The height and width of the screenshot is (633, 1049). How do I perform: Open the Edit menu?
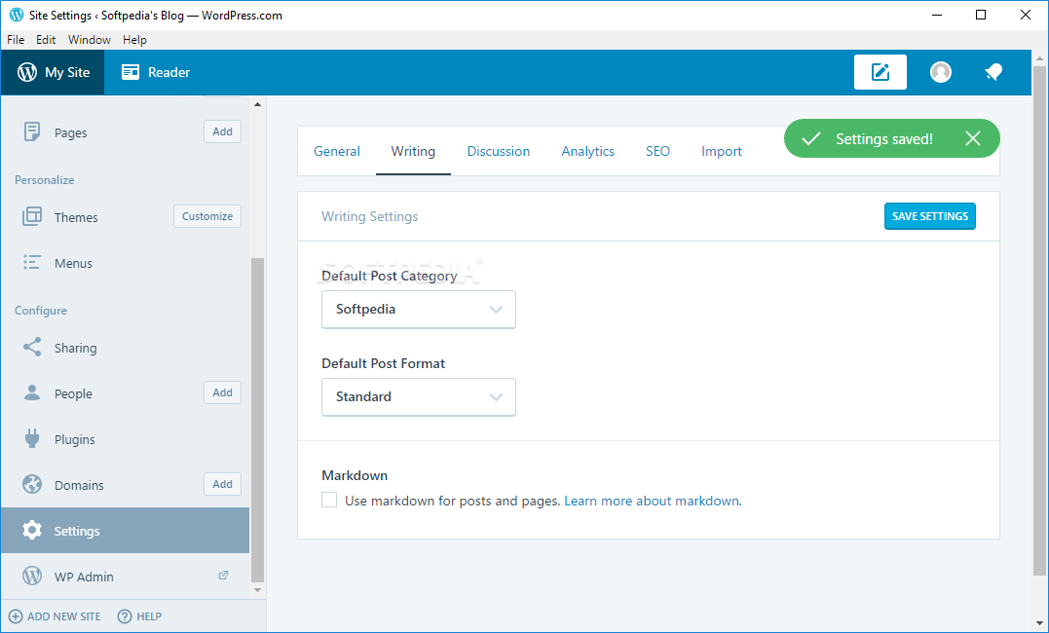[x=46, y=40]
